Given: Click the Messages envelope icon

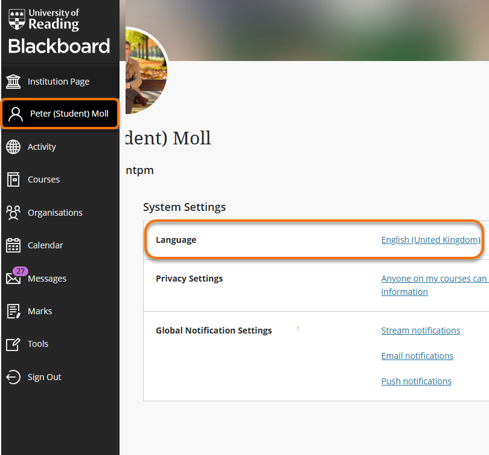Looking at the screenshot, I should coord(13,279).
